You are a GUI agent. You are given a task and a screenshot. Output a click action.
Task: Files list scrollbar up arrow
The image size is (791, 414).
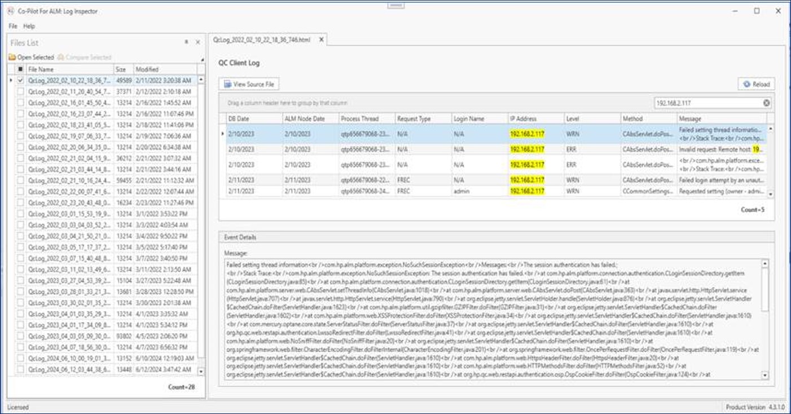[x=201, y=80]
